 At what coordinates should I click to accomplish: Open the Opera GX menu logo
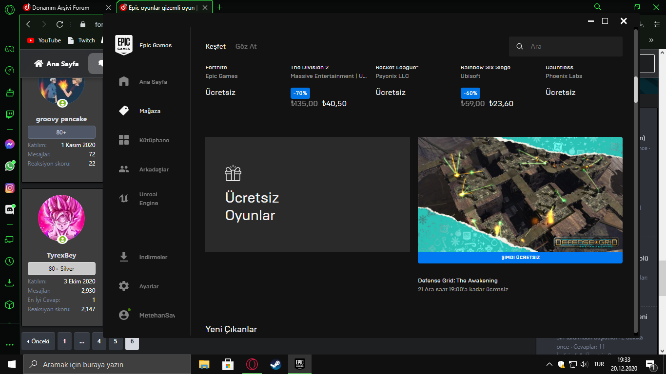(x=9, y=9)
